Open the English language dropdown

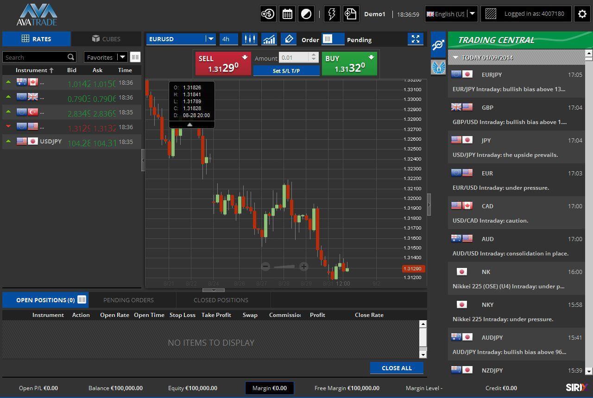point(472,14)
